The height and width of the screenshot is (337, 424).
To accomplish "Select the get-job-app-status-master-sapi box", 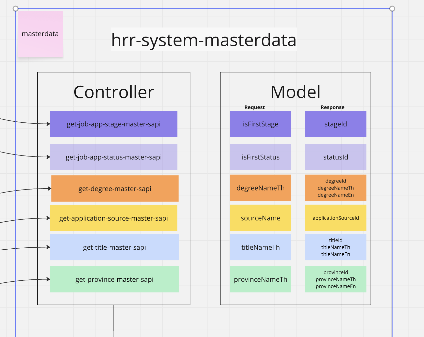I will click(113, 157).
